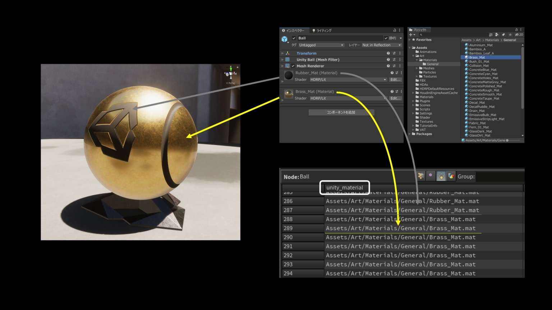Viewport: 552px width, 310px height.
Task: Click the label filter icon in Project toolbar
Action: (503, 34)
